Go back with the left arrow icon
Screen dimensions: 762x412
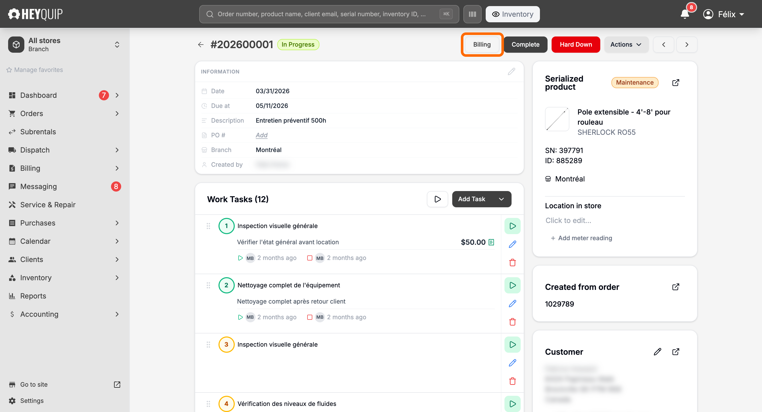tap(201, 45)
